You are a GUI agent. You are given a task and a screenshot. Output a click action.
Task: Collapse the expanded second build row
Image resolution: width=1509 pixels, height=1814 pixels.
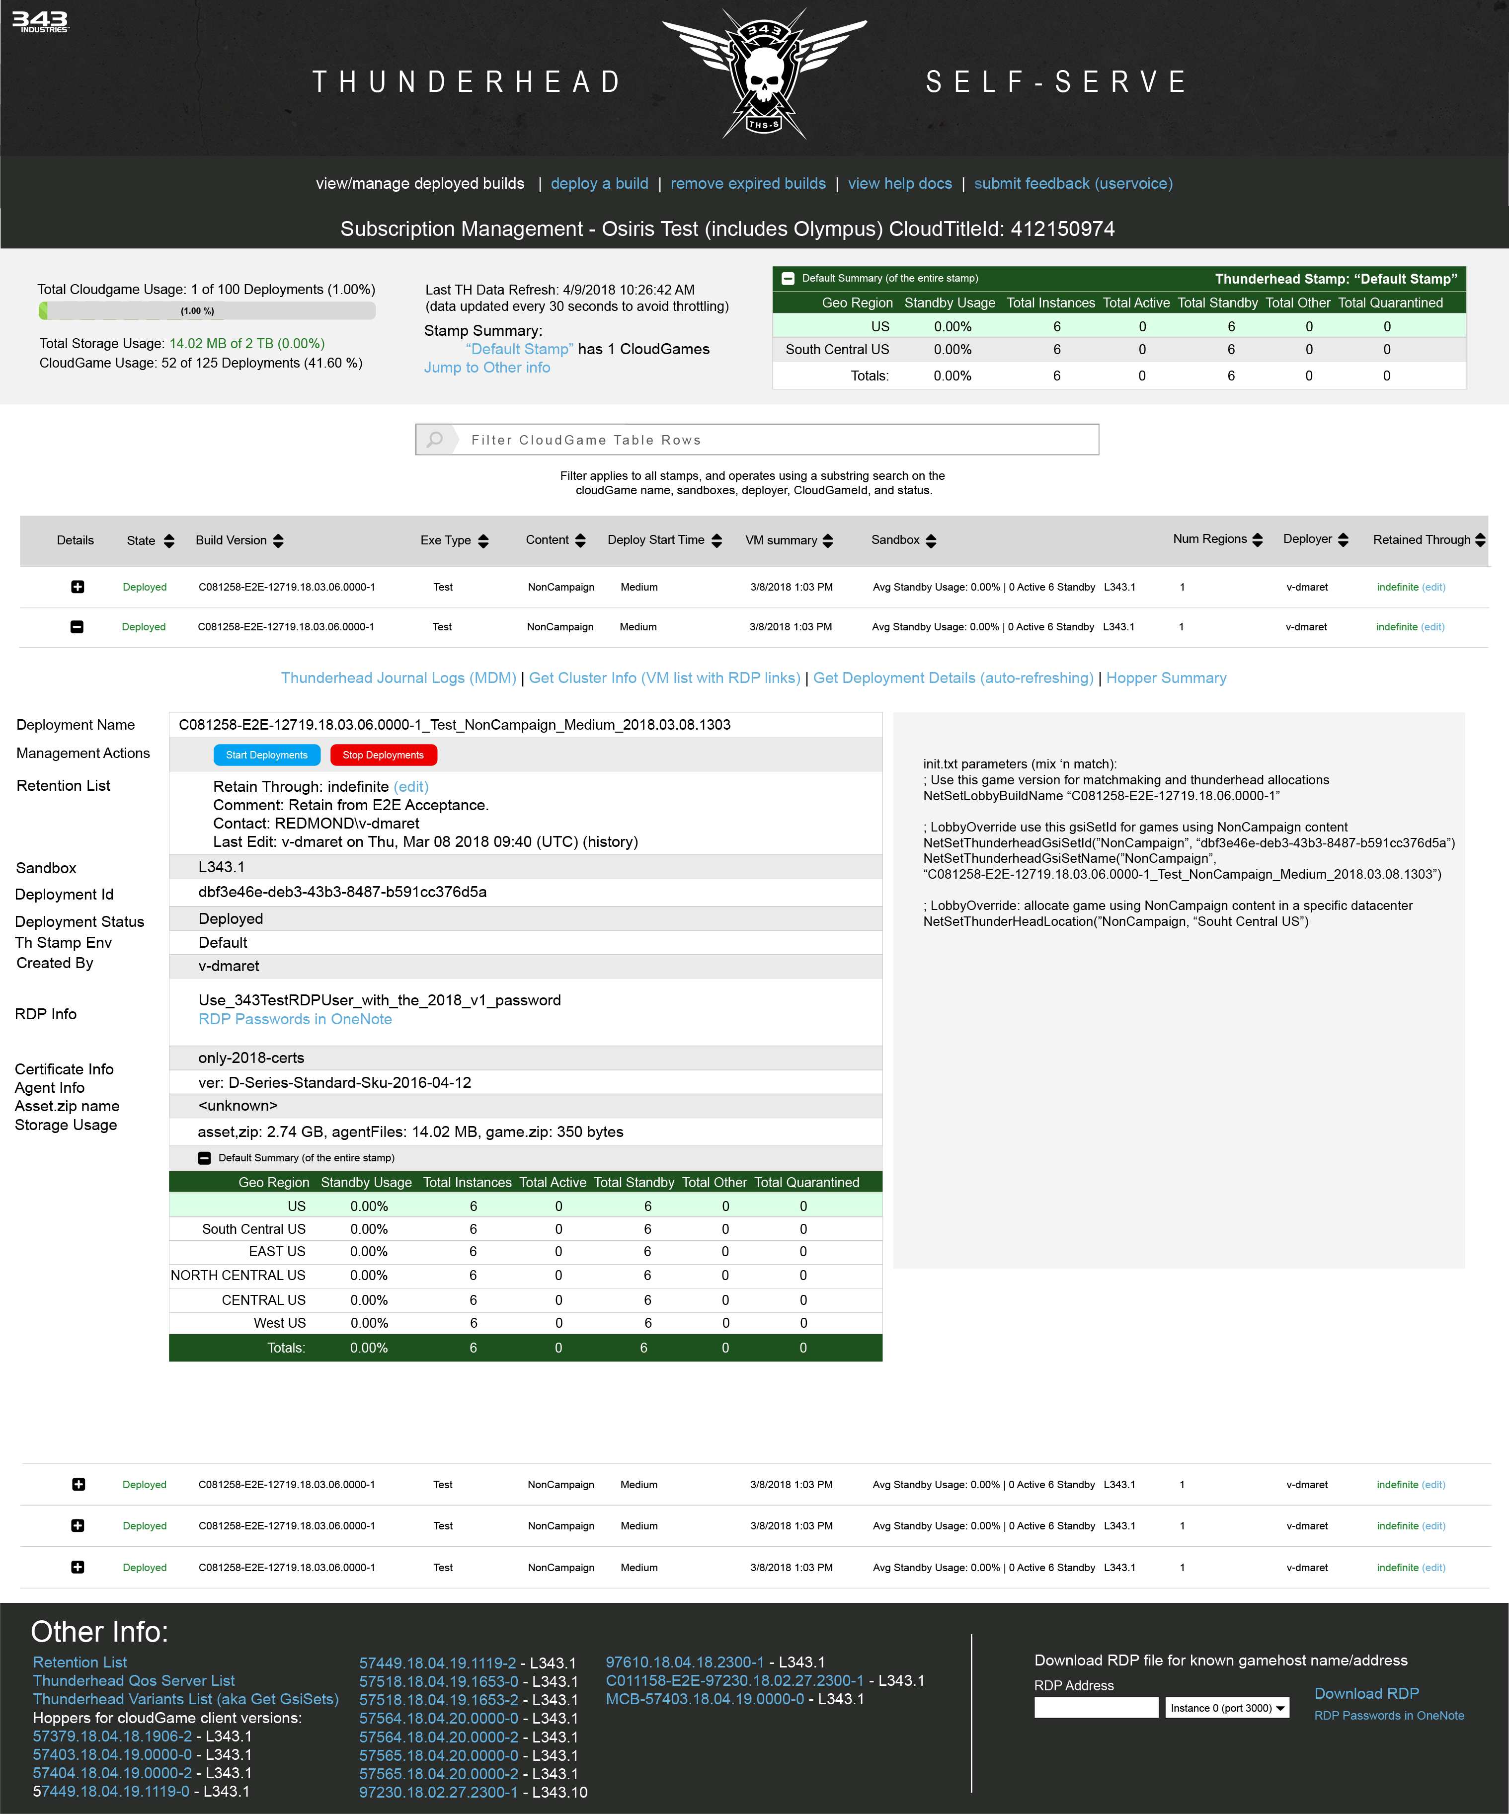[x=77, y=627]
